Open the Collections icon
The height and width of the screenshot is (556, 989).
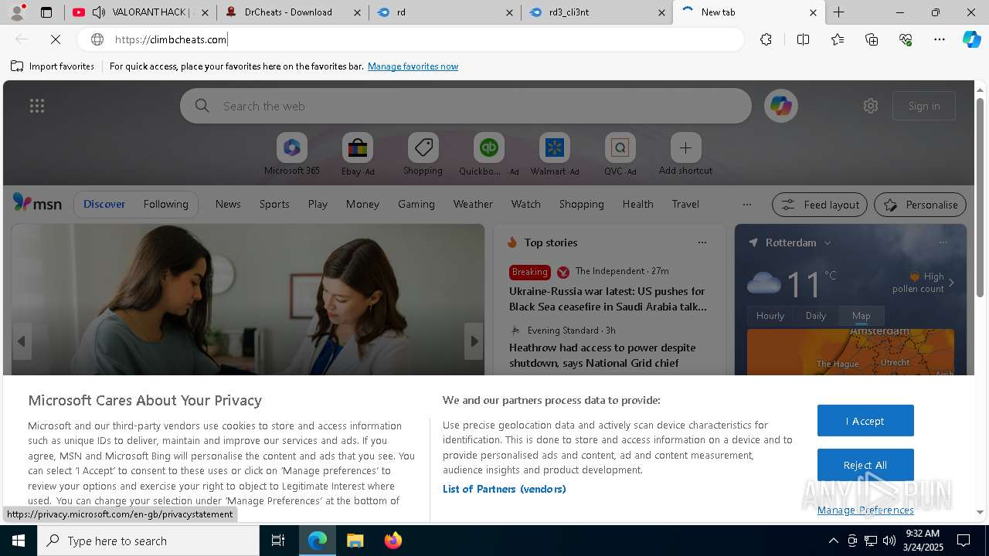(872, 39)
